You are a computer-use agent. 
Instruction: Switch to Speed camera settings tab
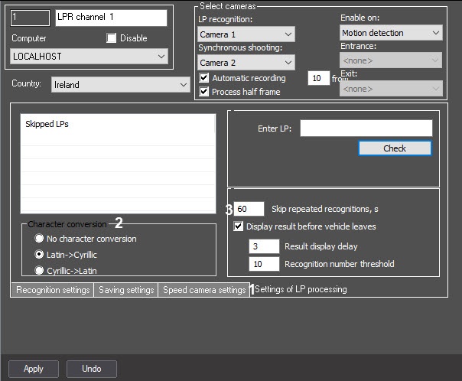(x=204, y=290)
